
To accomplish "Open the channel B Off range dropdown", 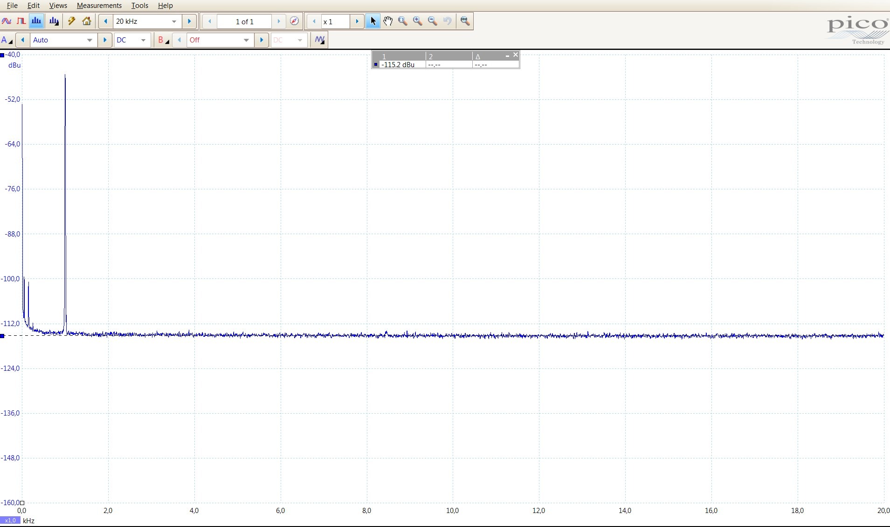I will coord(246,40).
